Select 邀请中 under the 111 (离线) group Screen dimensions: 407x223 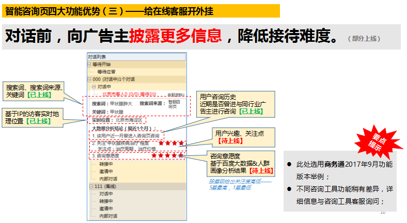106,209
